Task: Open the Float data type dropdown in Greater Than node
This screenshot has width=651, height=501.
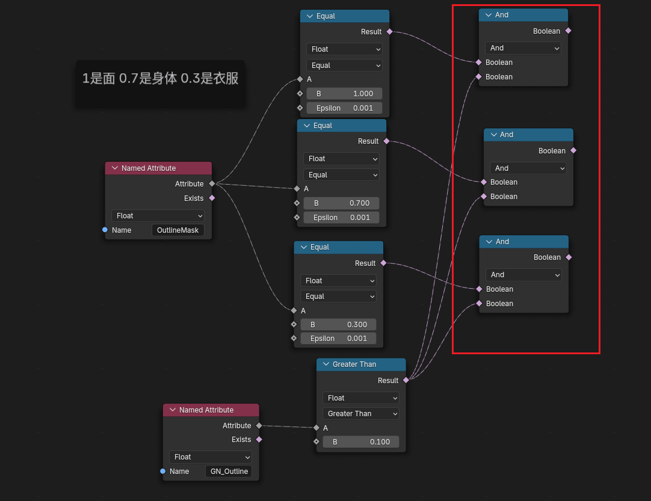Action: pos(361,398)
